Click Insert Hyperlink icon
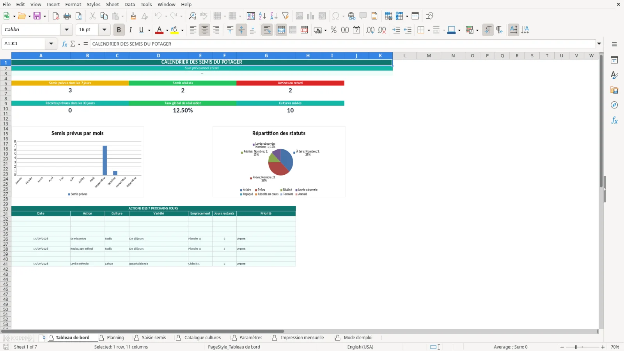 click(x=352, y=16)
